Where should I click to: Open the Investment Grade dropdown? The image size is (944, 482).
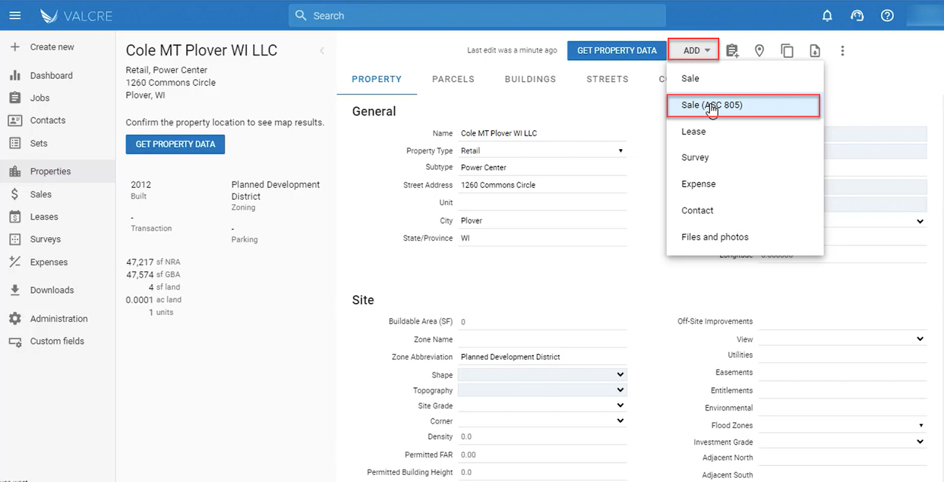[843, 442]
